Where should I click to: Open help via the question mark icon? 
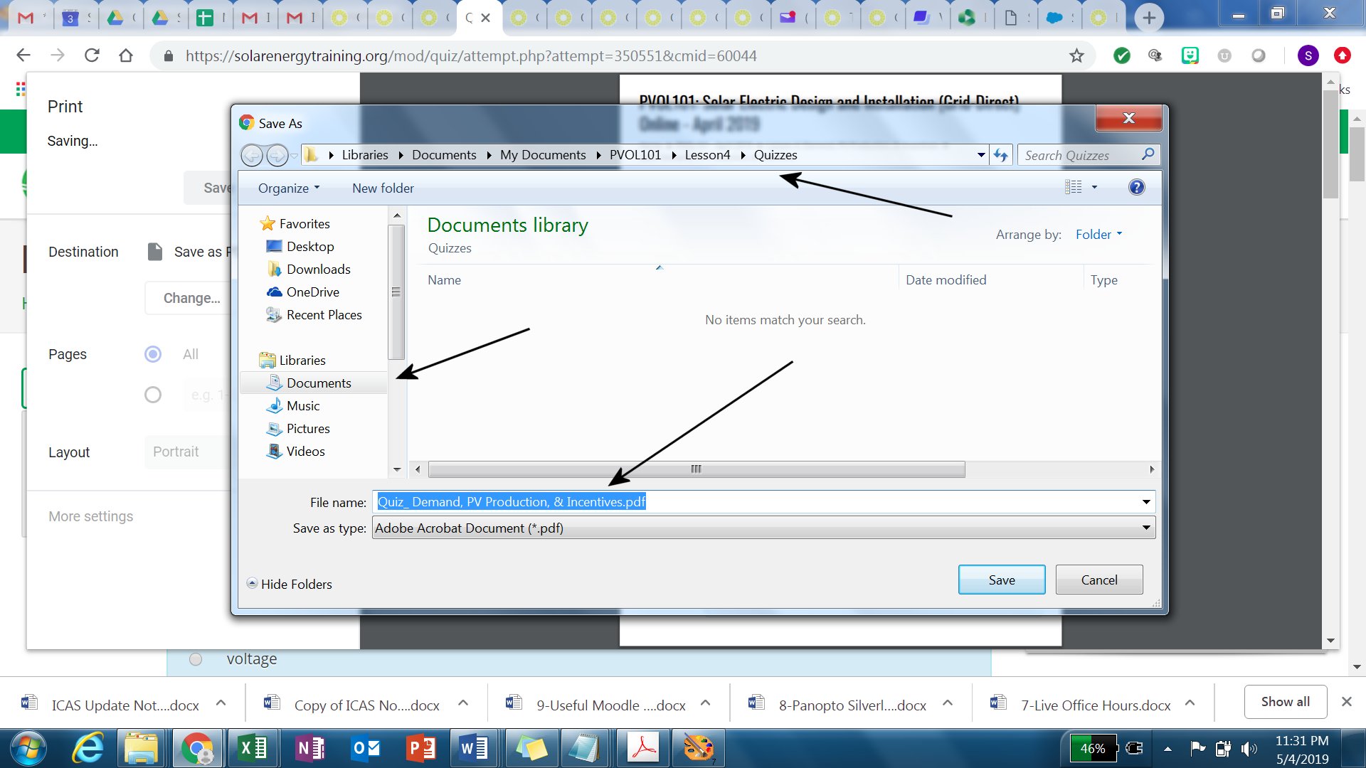(1136, 187)
